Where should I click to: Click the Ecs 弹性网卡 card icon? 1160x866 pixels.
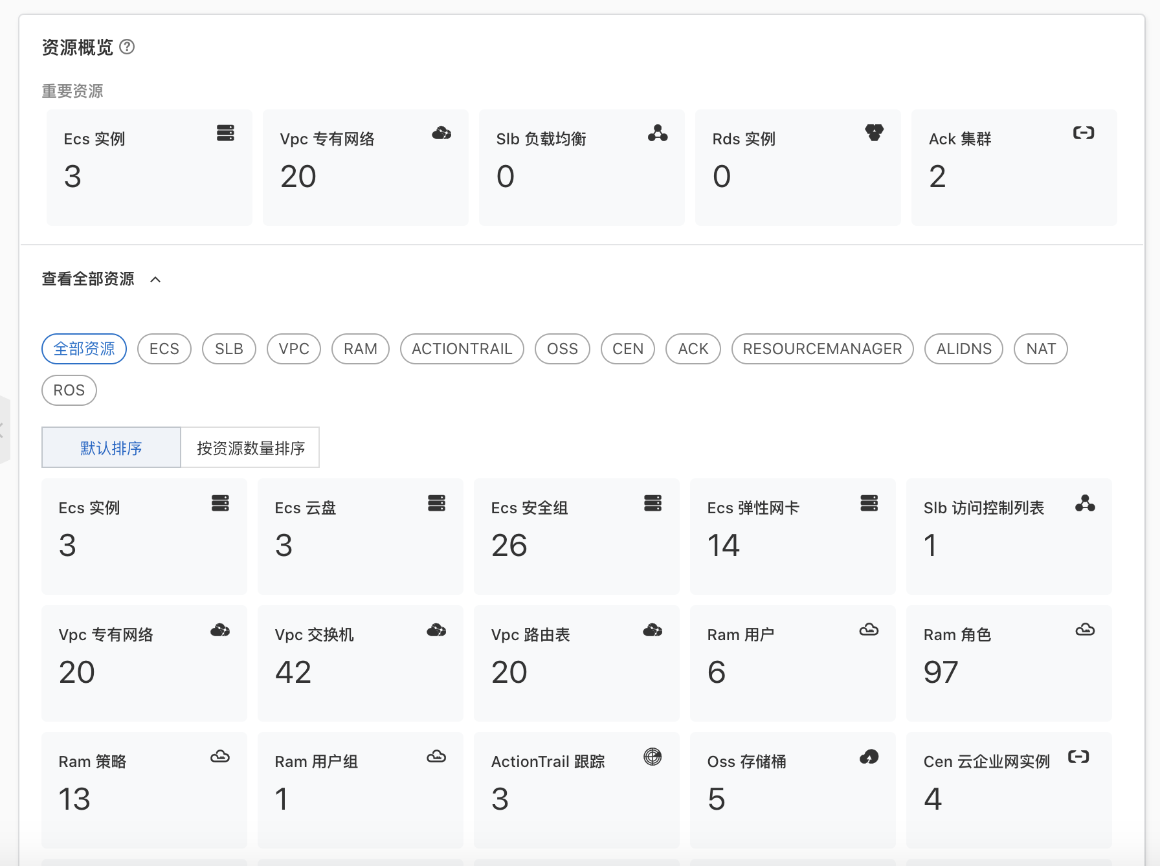point(869,503)
